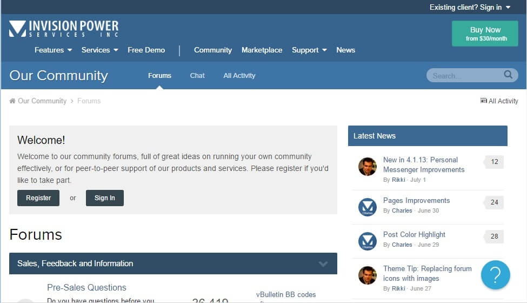
Task: Click Rikki's avatar beside Theme Tip news
Action: click(x=368, y=275)
